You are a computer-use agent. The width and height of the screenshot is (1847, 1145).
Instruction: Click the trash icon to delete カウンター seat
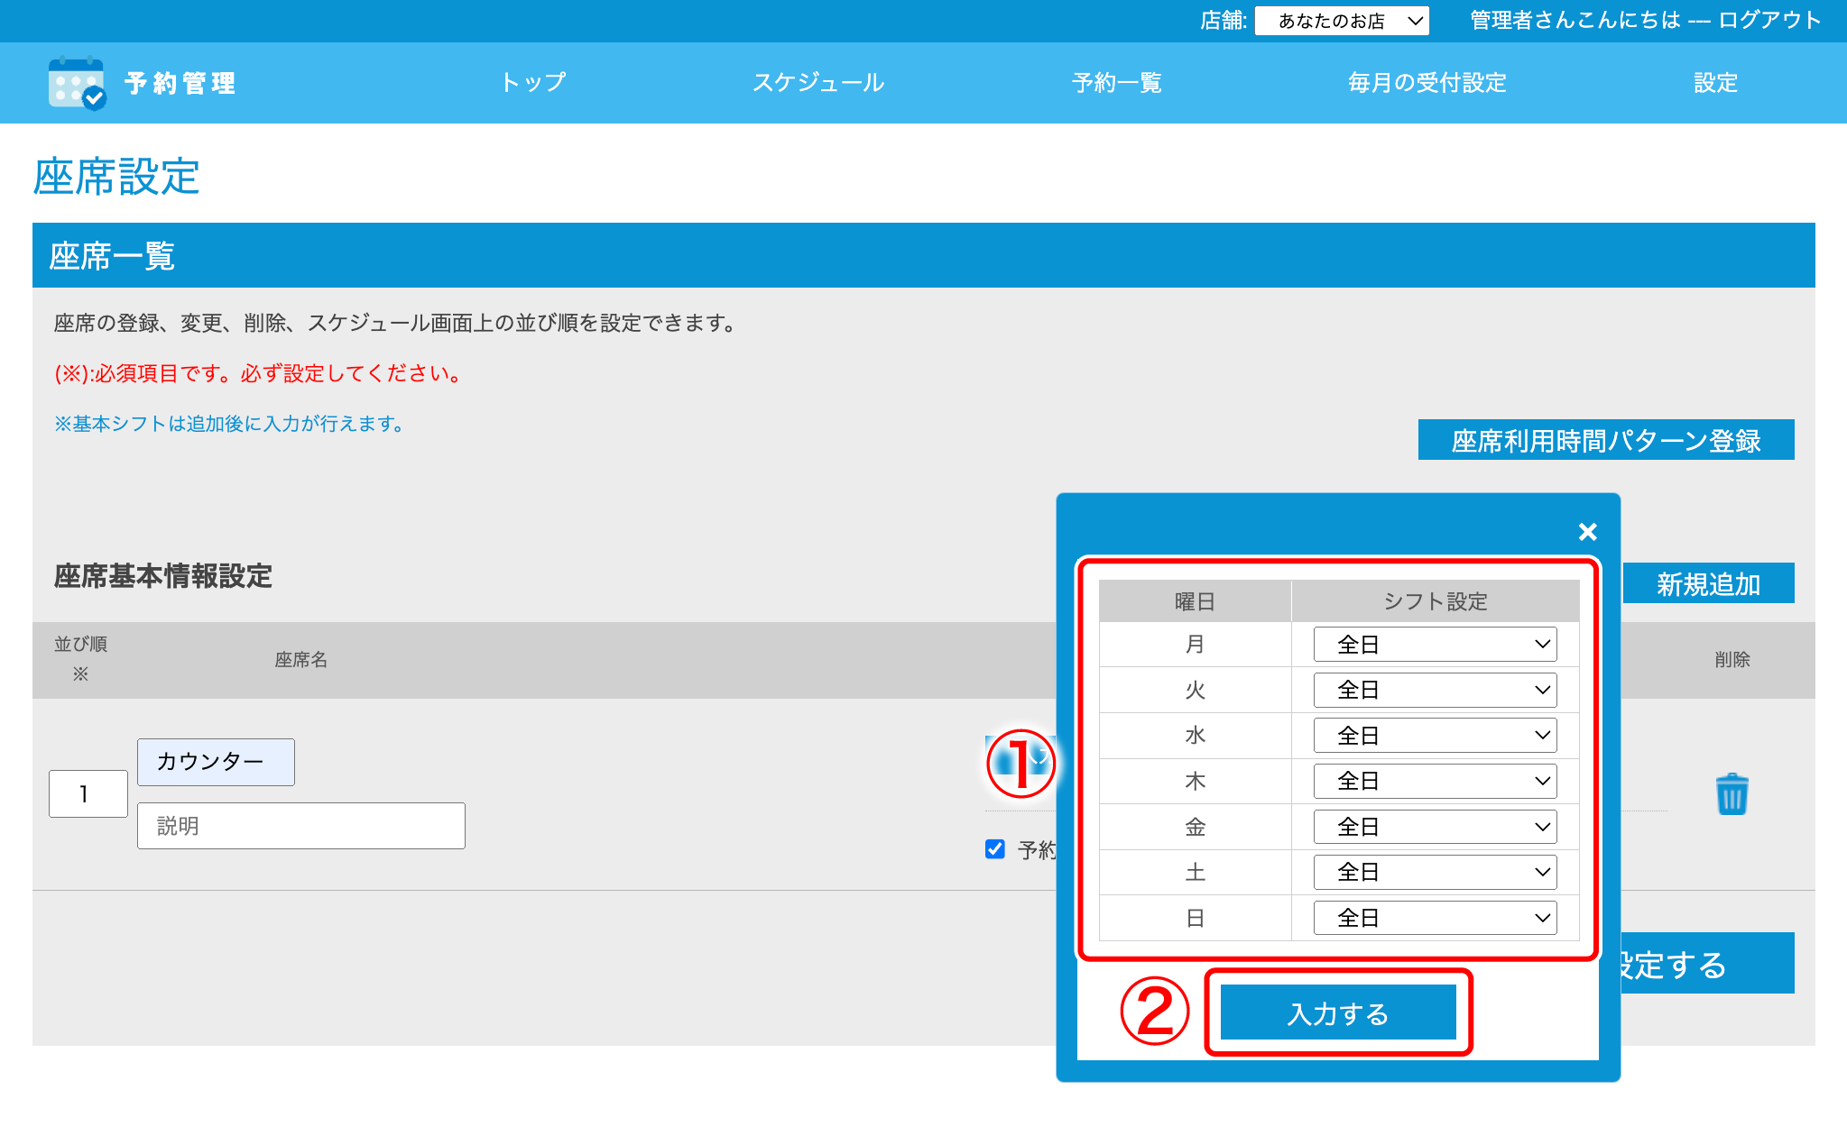1731,794
